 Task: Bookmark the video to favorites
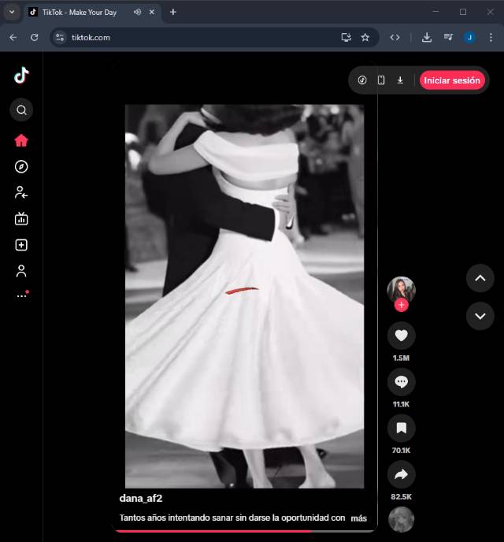pyautogui.click(x=401, y=428)
